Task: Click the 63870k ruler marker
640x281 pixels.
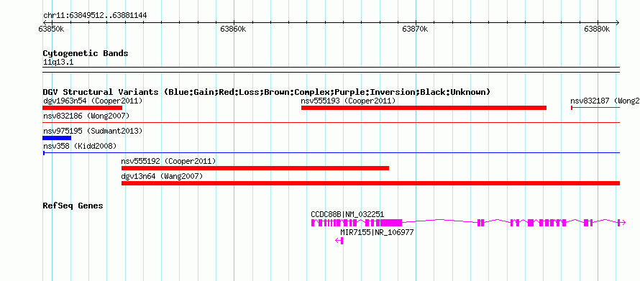Action: coord(415,29)
